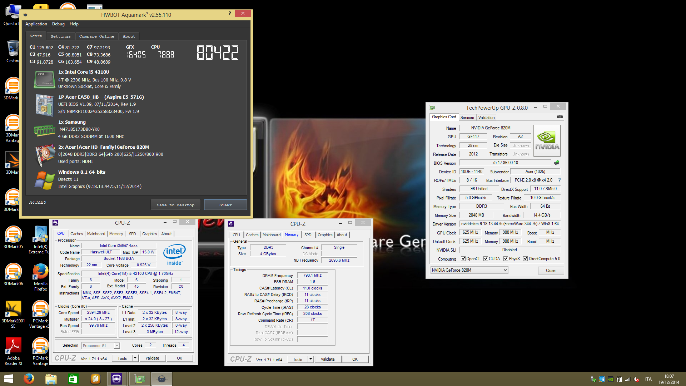686x386 pixels.
Task: Click Validate button in right CPU-Z
Action: click(328, 359)
